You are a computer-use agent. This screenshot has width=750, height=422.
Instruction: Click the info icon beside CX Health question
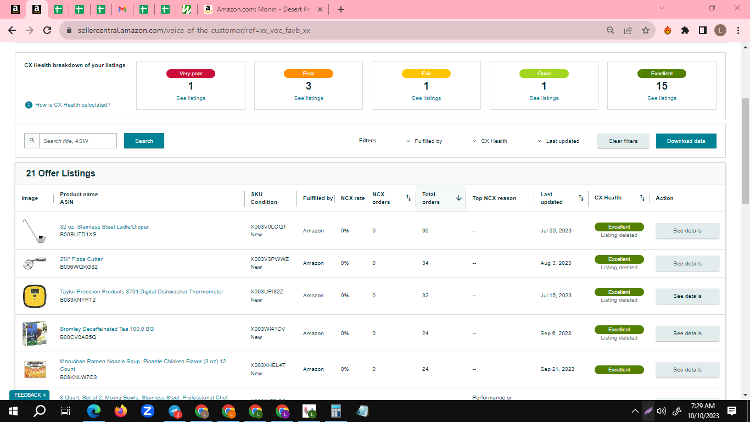click(x=29, y=104)
